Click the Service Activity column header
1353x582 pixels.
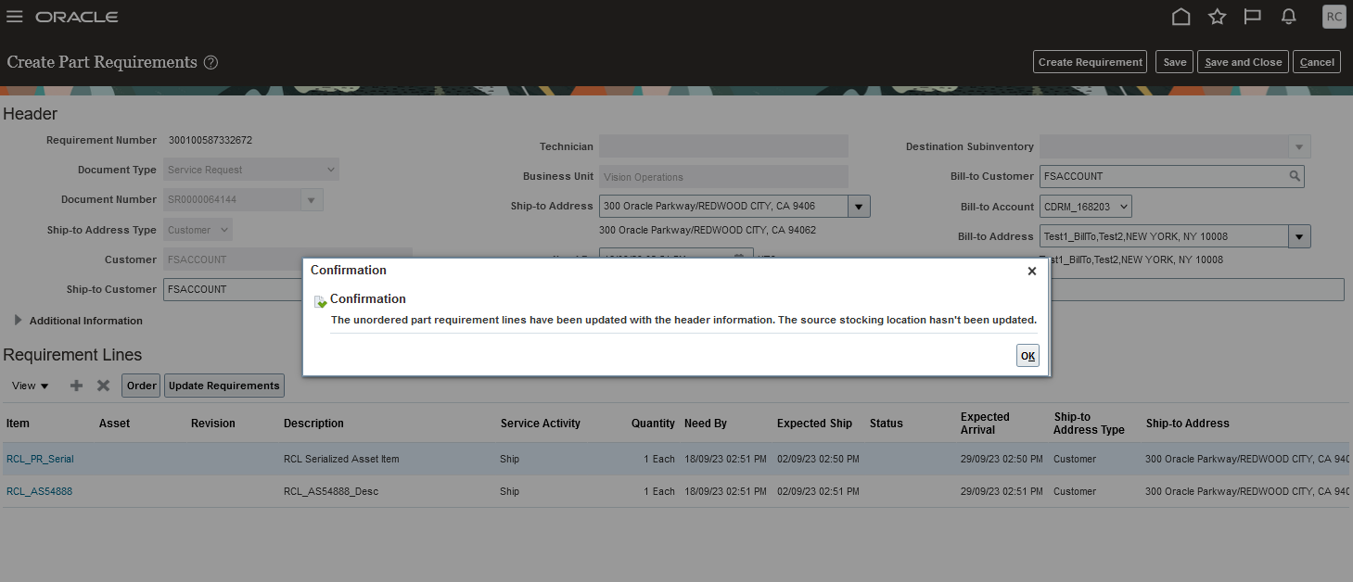click(540, 424)
